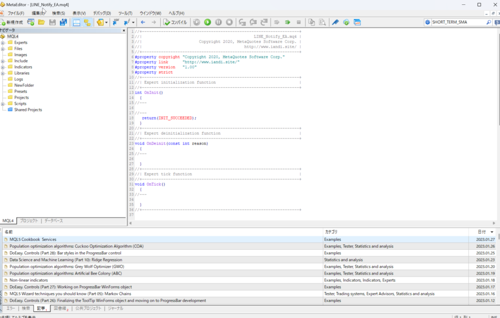Open a file using the folder icon

click(42, 22)
